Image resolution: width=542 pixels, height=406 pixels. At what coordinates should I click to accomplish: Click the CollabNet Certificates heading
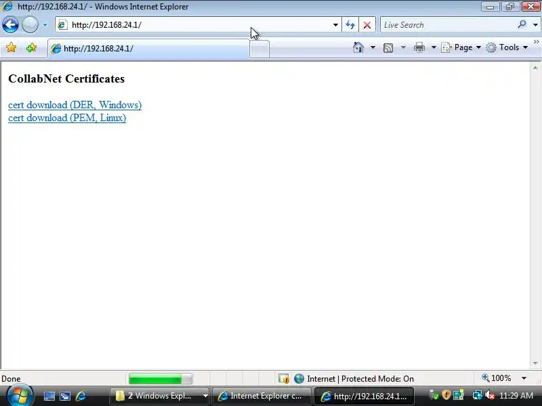coord(66,78)
